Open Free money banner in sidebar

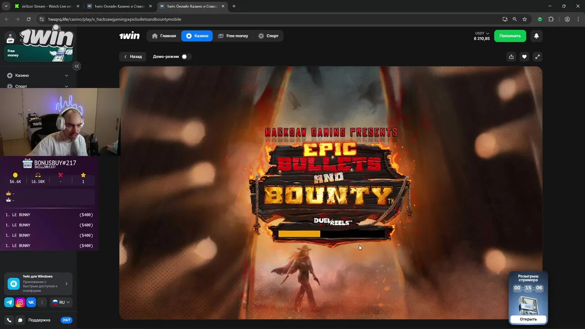coord(38,53)
